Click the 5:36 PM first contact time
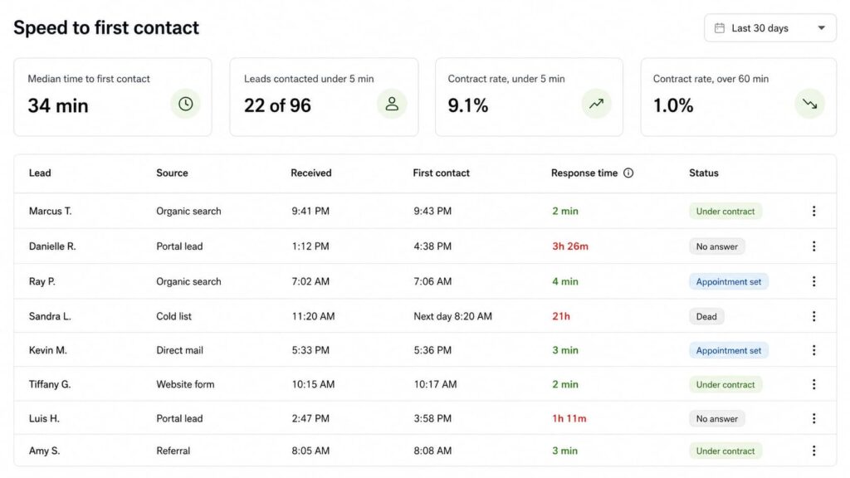 [x=432, y=351]
